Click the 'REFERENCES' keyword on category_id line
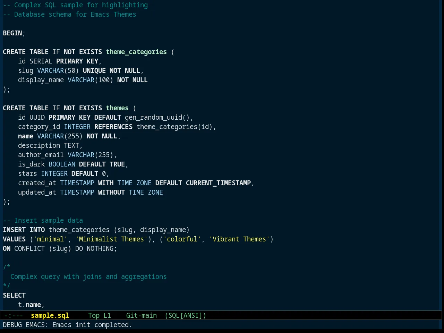 pos(113,127)
